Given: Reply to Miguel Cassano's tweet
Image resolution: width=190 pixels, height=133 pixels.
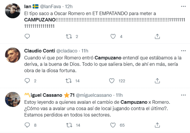Looking at the screenshot, I should tap(28, 125).
